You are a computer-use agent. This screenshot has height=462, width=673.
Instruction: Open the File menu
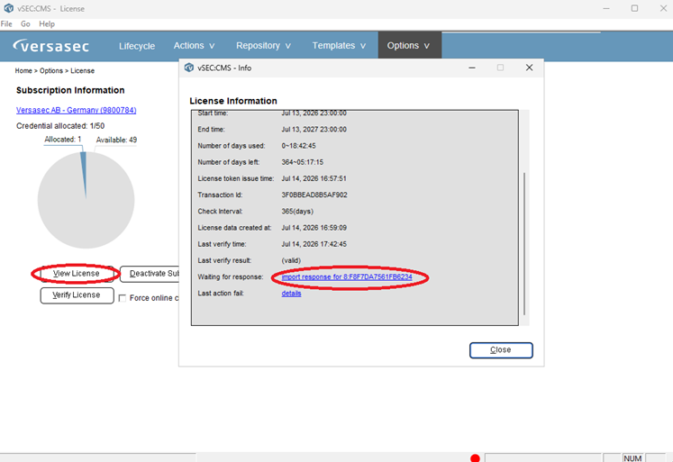6,24
